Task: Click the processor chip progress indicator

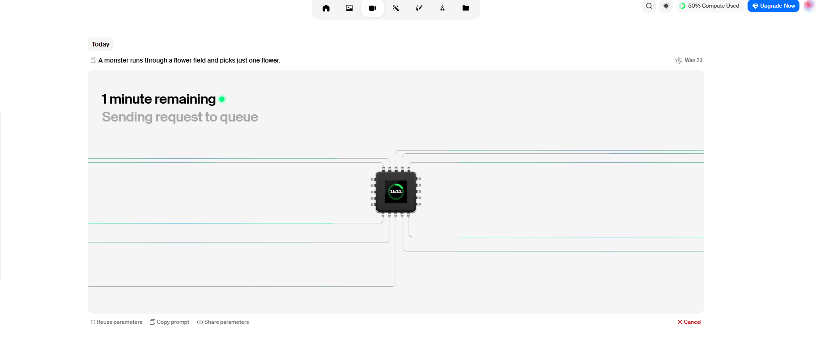Action: coord(396,192)
